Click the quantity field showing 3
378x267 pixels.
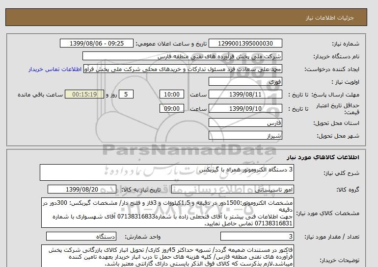click(257, 237)
